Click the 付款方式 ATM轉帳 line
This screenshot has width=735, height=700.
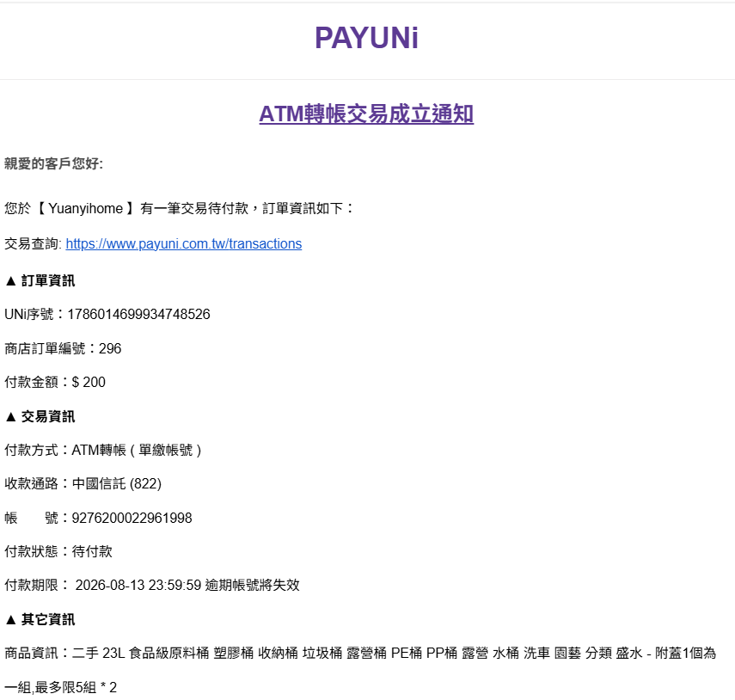tap(103, 450)
